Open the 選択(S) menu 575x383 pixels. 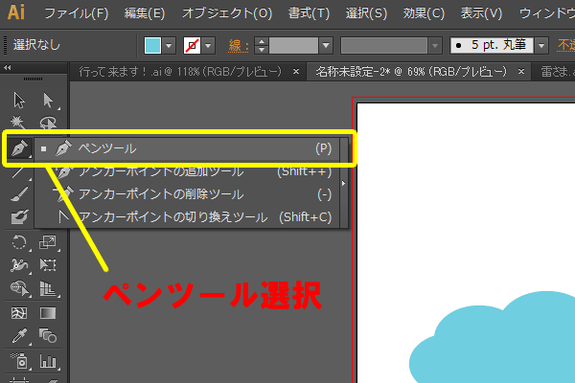[x=366, y=13]
